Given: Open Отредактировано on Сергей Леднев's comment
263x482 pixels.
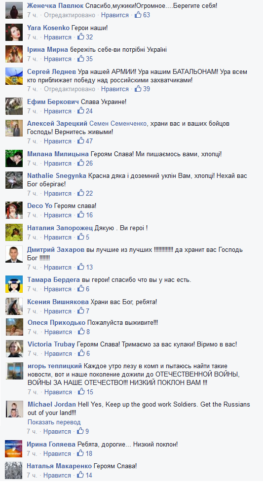Looking at the screenshot, I should pyautogui.click(x=70, y=89).
